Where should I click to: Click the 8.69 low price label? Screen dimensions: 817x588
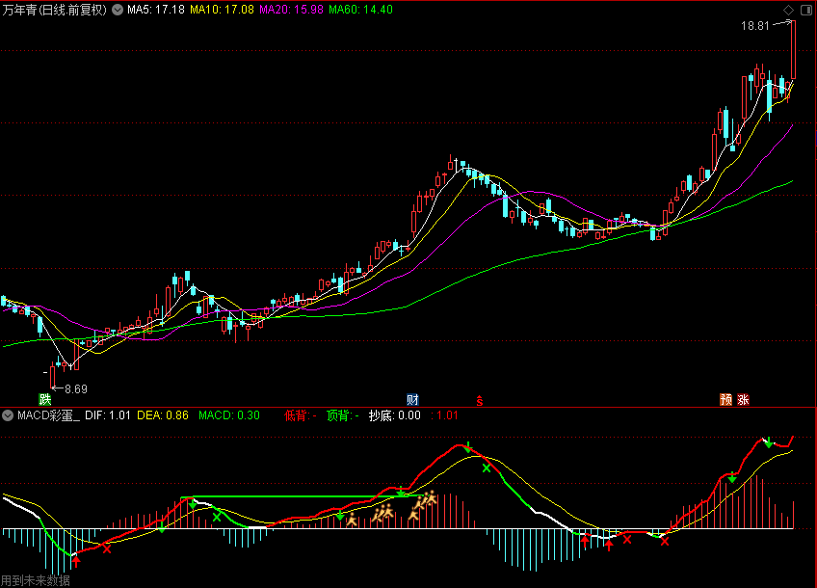[x=75, y=389]
